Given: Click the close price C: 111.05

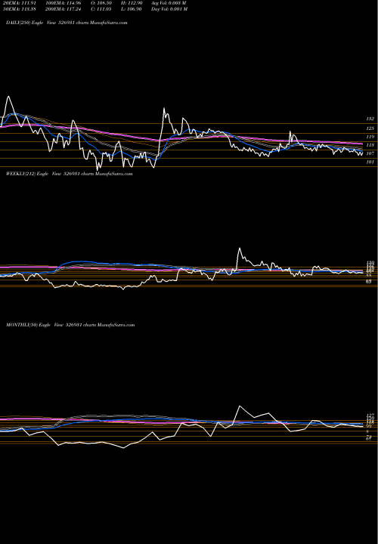Looking at the screenshot, I should (101, 9).
